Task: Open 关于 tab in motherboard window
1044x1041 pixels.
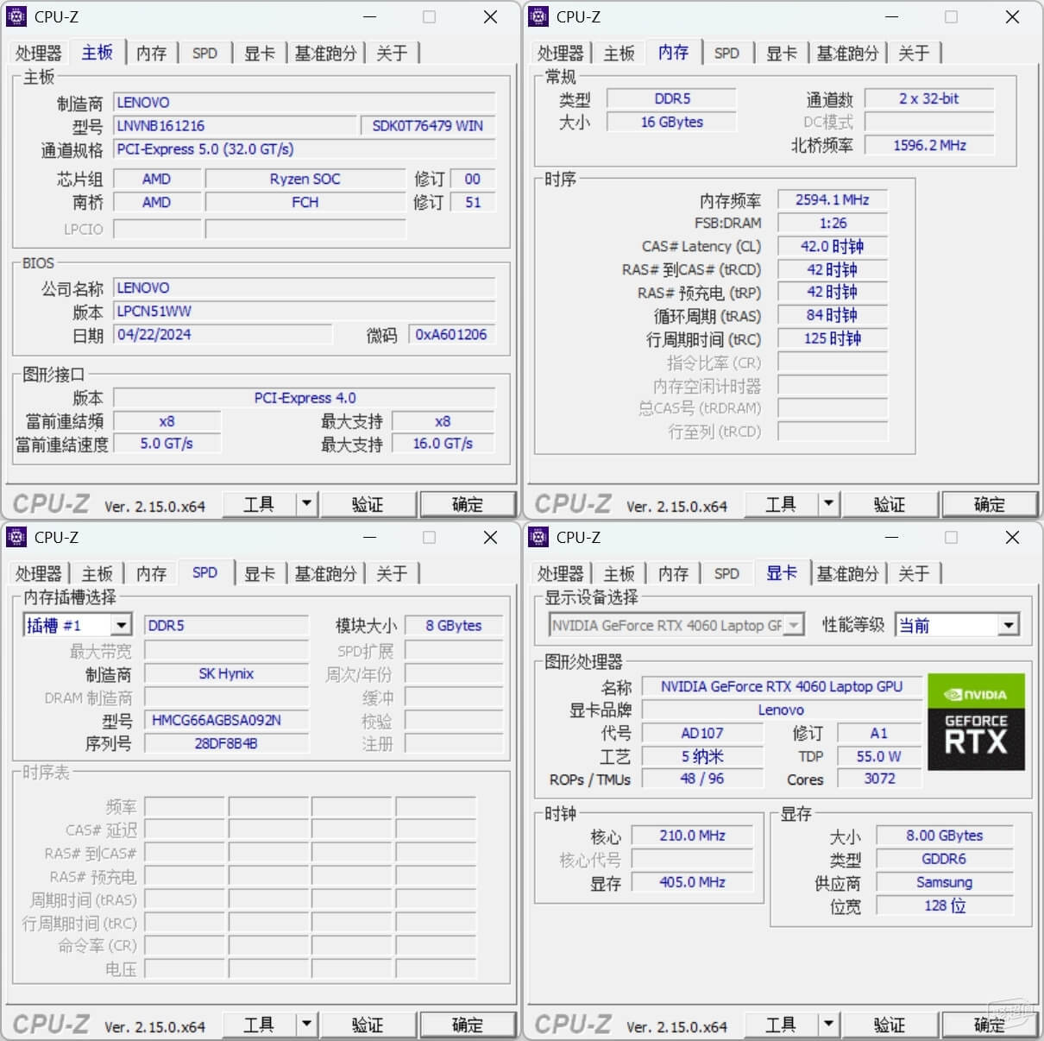Action: coord(392,54)
